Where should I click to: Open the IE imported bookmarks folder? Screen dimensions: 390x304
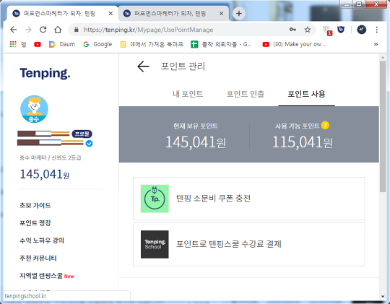tap(152, 44)
